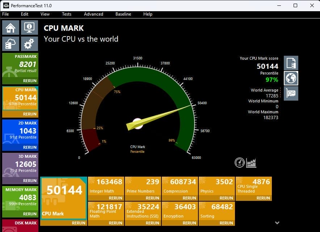The width and height of the screenshot is (320, 232).
Task: Click the 25% percentile gauge marker
Action: coord(100,128)
